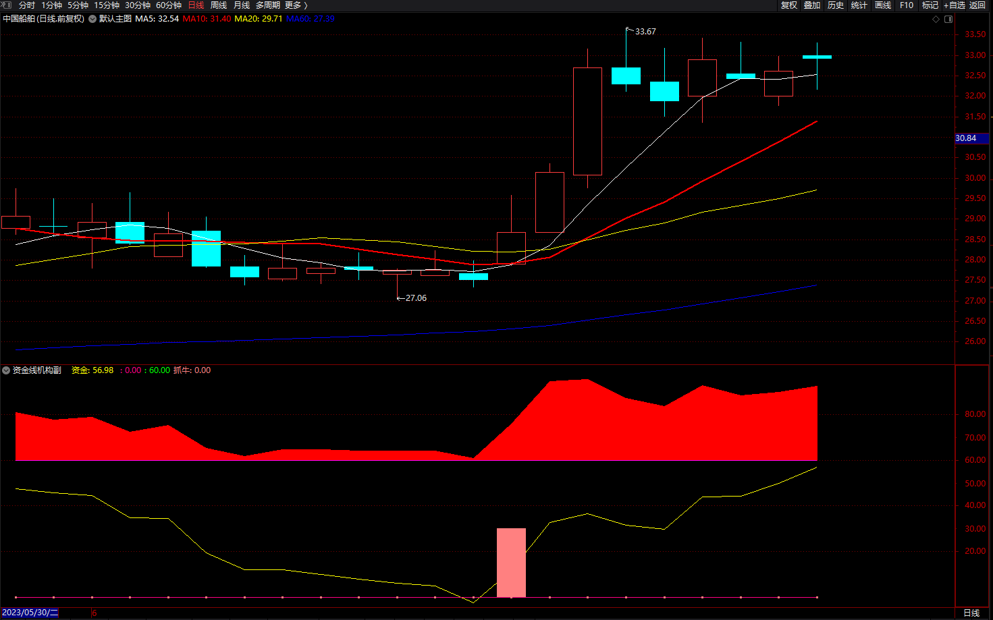
Task: Click the 33.67 high price label
Action: (x=645, y=32)
